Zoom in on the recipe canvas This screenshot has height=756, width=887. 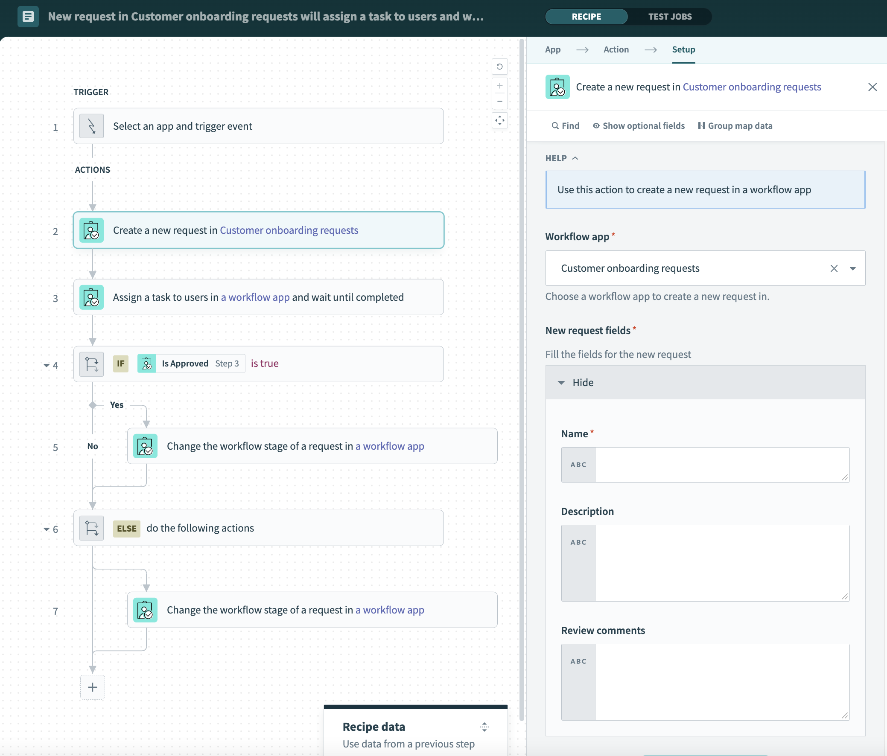pyautogui.click(x=499, y=86)
